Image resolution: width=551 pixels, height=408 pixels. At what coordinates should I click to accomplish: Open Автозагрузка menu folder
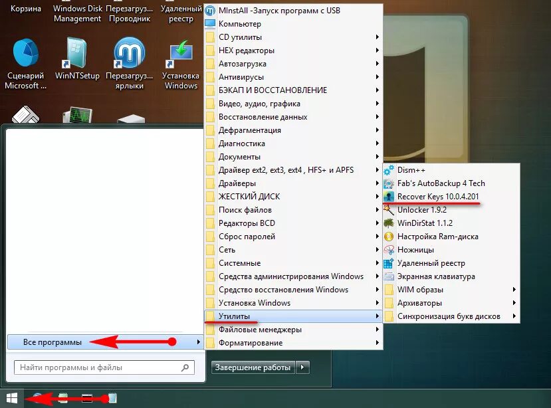(x=293, y=64)
